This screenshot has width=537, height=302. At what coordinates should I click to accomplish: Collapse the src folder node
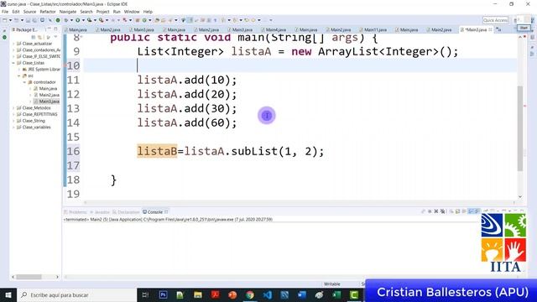(19, 75)
